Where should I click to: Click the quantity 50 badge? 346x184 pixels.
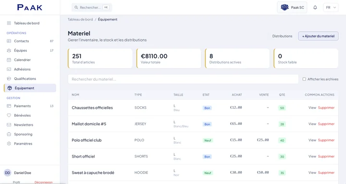point(282,108)
